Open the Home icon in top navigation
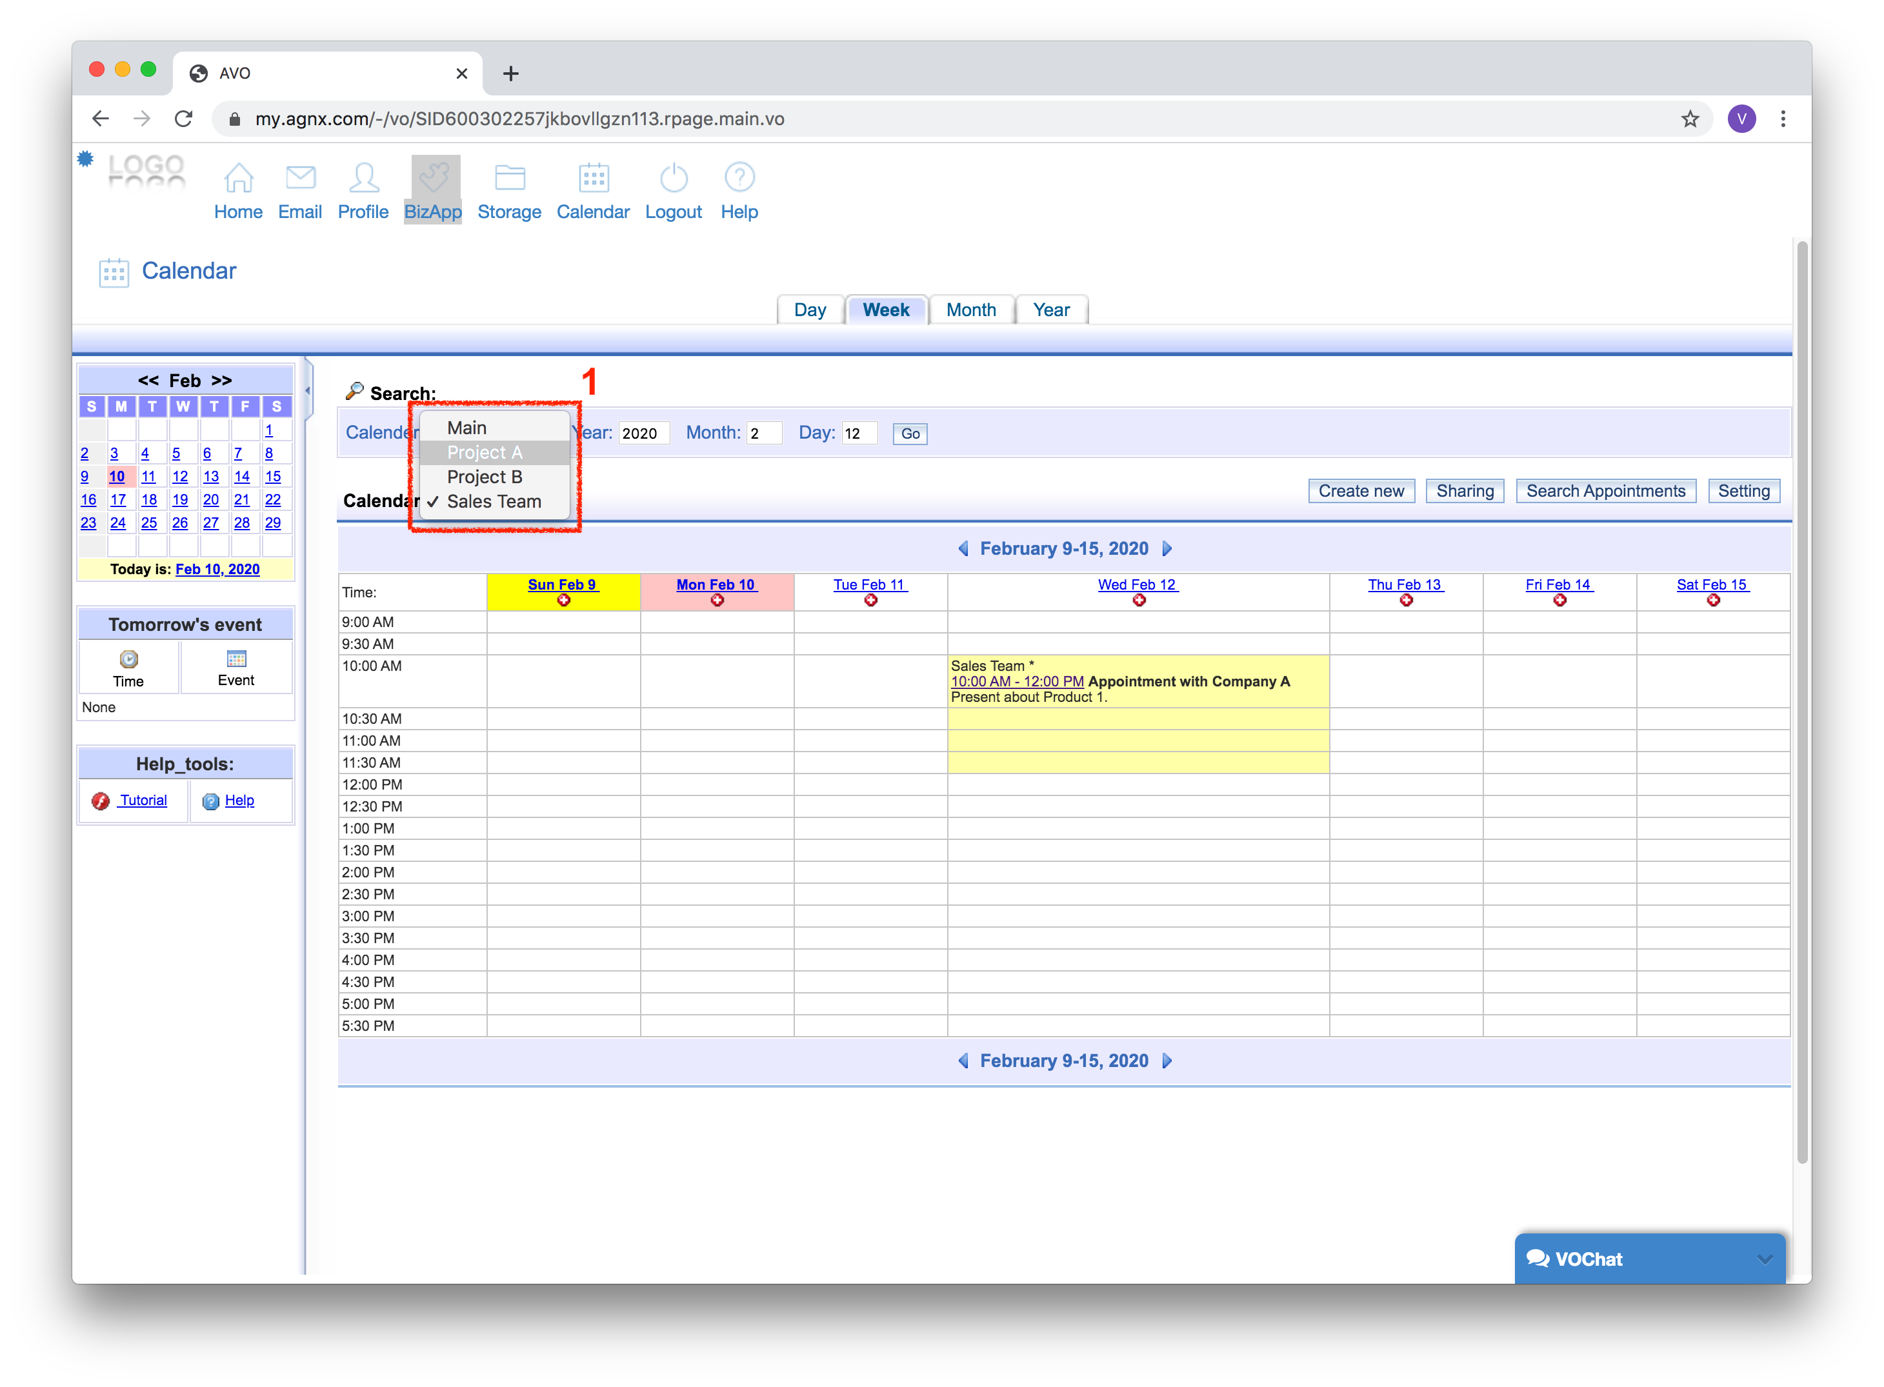The height and width of the screenshot is (1387, 1884). tap(239, 178)
